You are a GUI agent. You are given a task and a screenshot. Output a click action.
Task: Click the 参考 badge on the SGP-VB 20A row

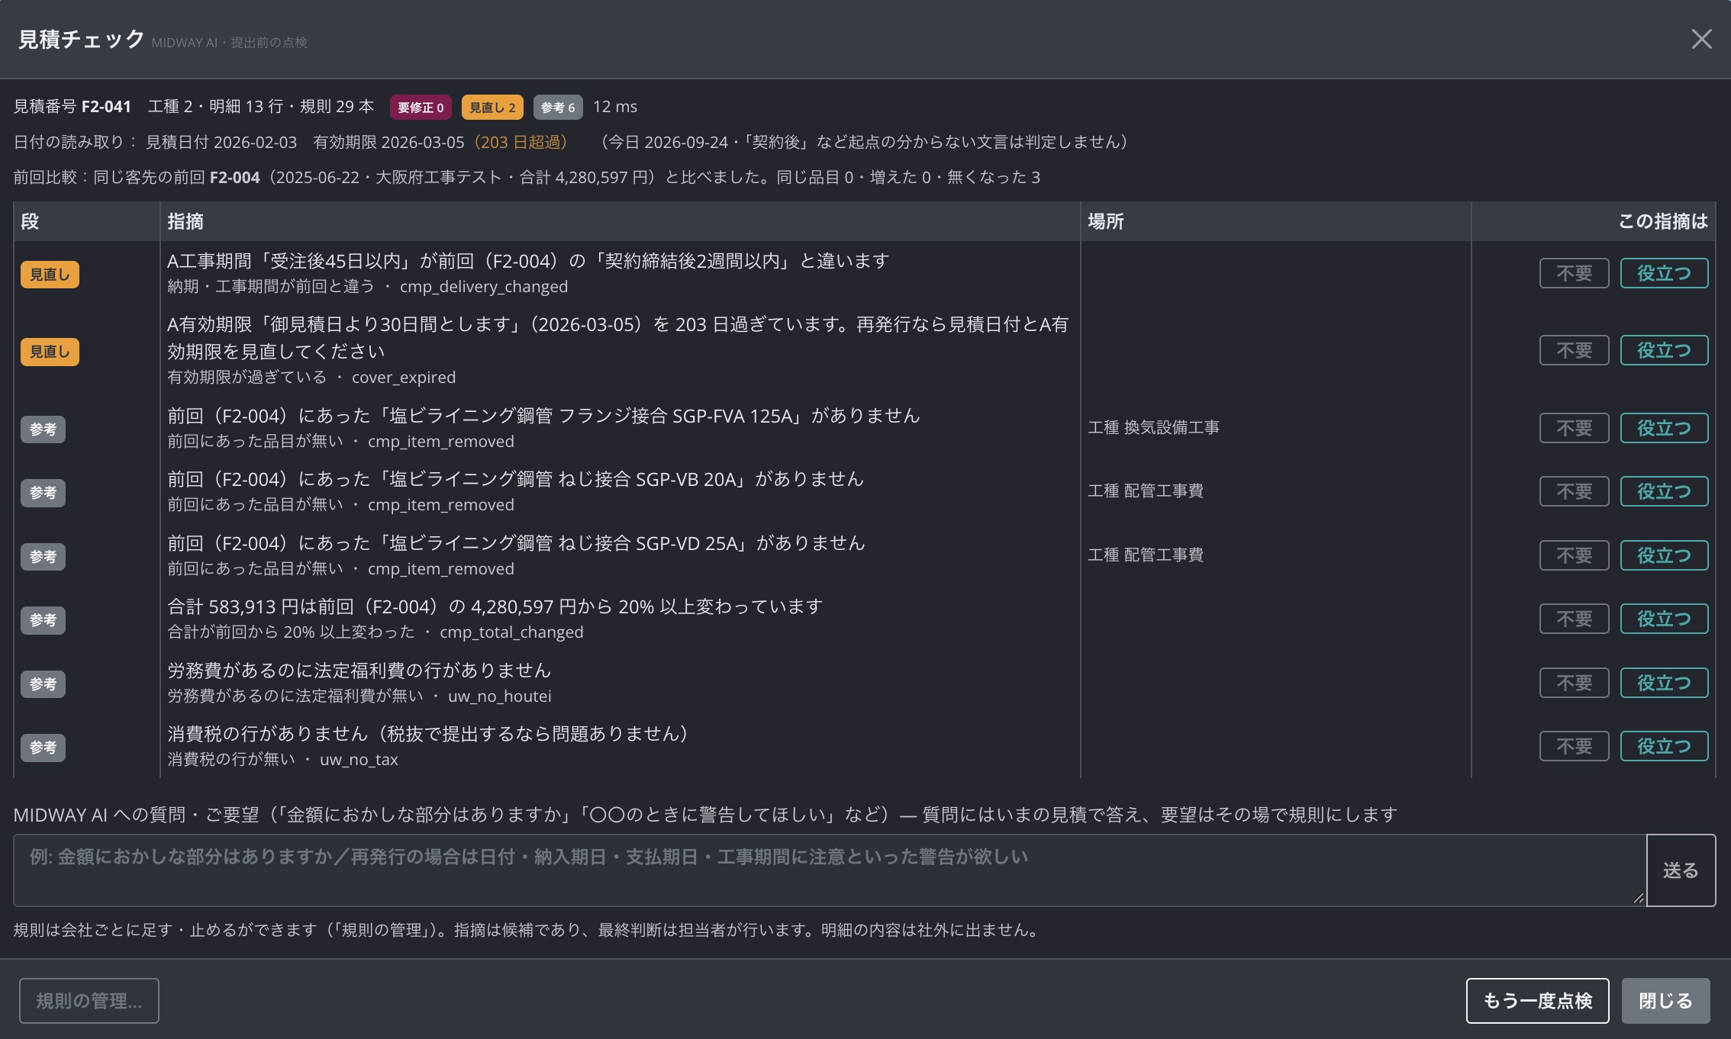(x=43, y=493)
